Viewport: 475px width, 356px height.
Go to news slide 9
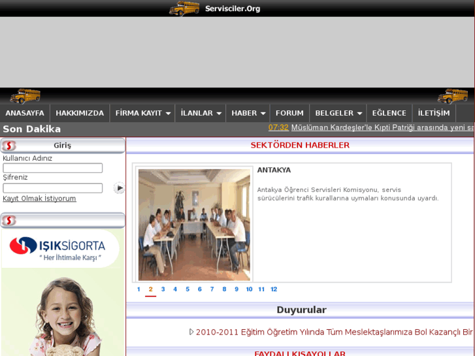pos(237,289)
